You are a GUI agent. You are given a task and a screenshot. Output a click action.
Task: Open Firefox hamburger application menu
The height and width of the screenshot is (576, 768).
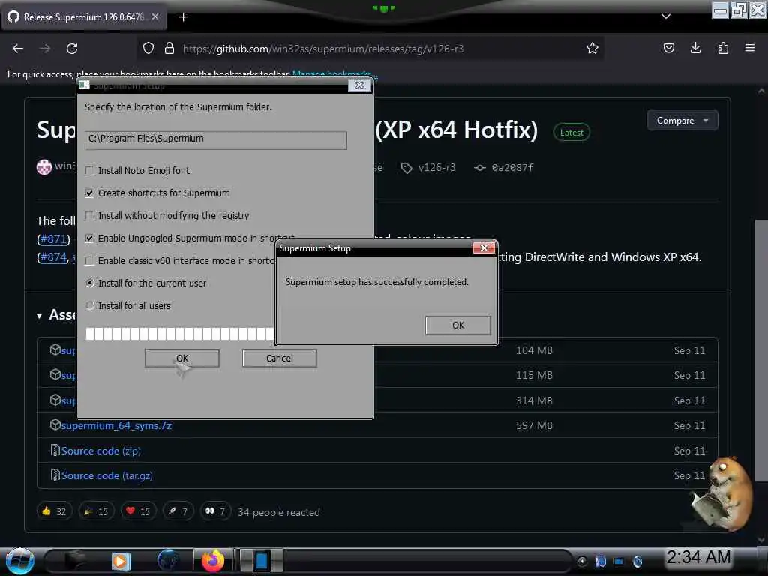[x=750, y=48]
